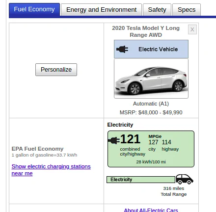Open Show electric charging stations near me link
The image size is (216, 212).
[51, 170]
